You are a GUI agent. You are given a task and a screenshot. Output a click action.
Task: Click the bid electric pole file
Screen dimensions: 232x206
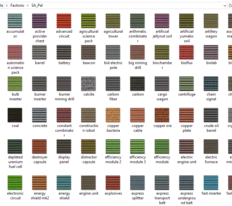click(113, 52)
